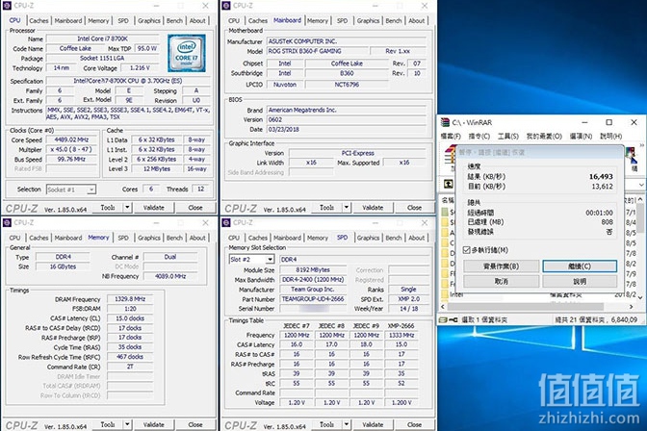The image size is (647, 431).
Task: Open the Mainboard tab in the SPD window
Action: pyautogui.click(x=287, y=238)
